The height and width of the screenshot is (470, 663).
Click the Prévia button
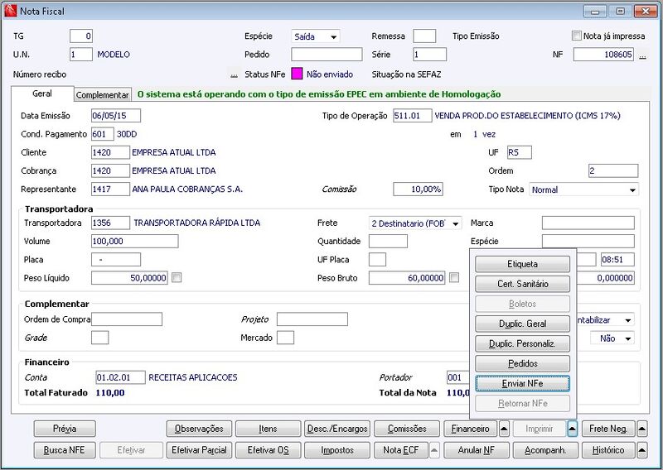pos(65,429)
